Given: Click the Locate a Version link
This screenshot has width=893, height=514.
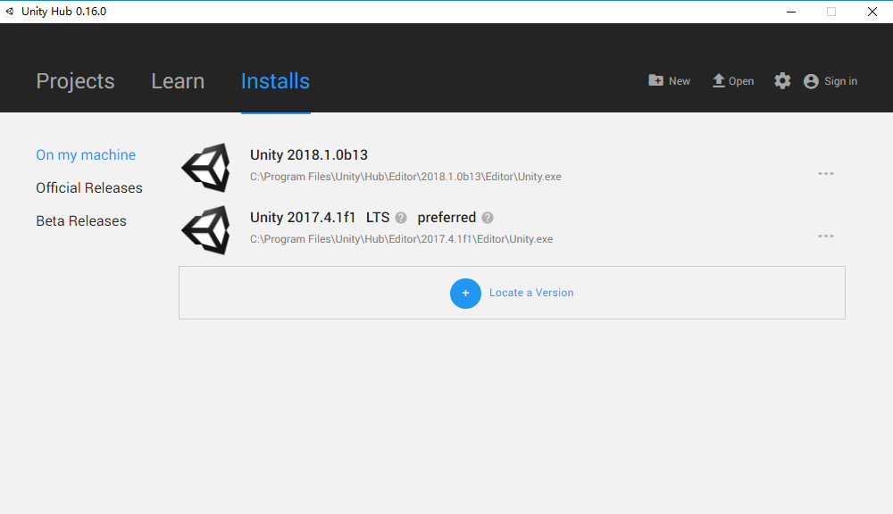Looking at the screenshot, I should (531, 293).
